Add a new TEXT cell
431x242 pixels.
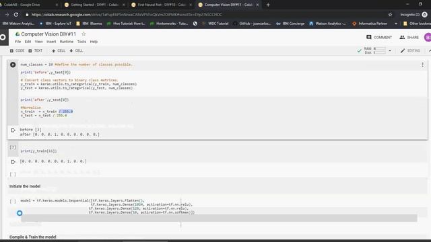(36, 51)
